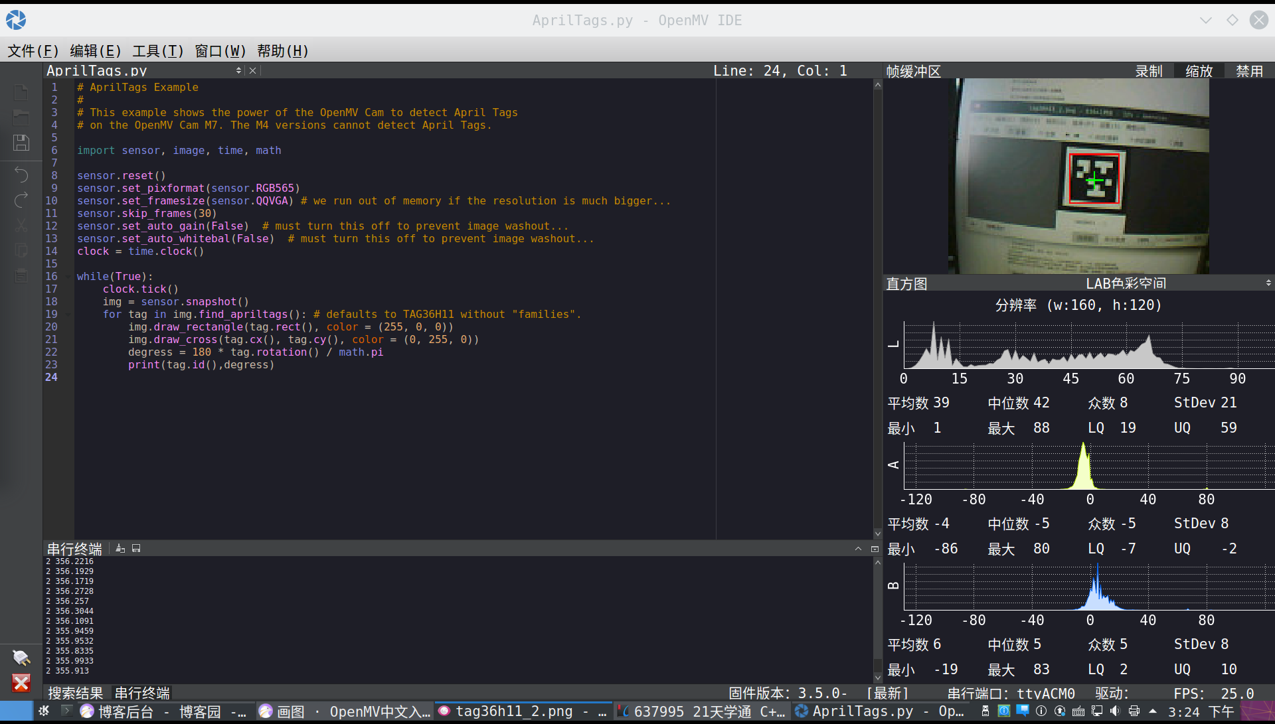Image resolution: width=1275 pixels, height=724 pixels.
Task: Clear serial terminal with broom icon
Action: [120, 548]
